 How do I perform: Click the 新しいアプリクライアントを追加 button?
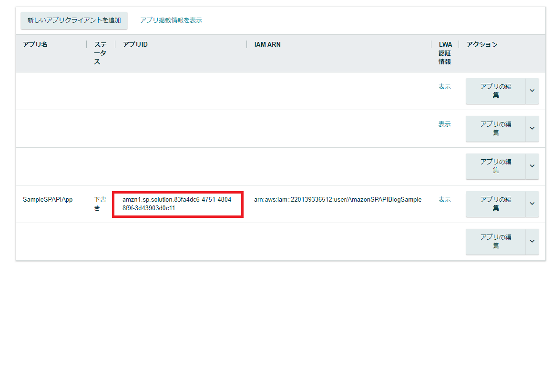(74, 20)
